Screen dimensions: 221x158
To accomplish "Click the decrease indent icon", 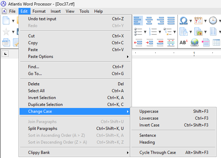I will tap(138, 42).
